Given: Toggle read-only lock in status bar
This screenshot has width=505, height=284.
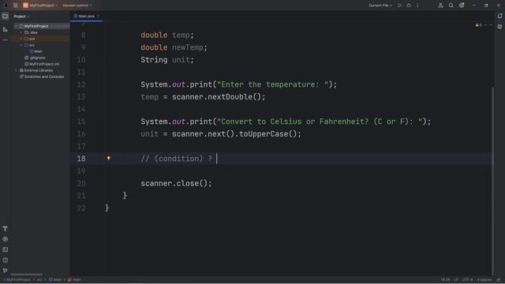Looking at the screenshot, I should 498,280.
